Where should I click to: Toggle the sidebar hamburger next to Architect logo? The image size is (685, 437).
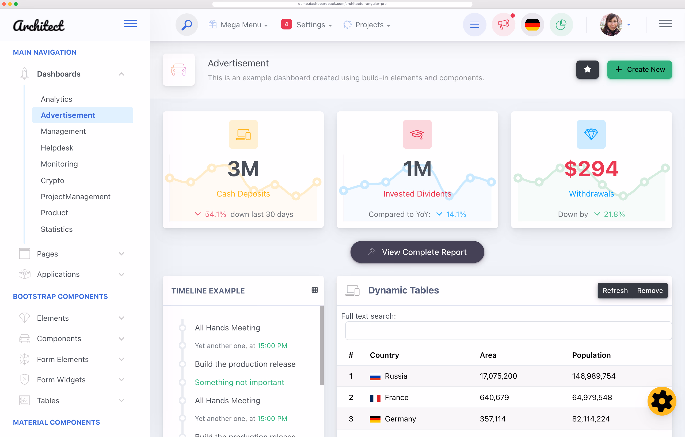click(x=131, y=24)
